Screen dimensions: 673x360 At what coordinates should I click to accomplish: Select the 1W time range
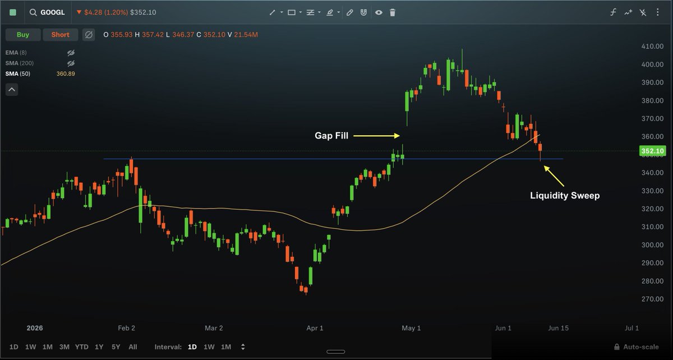pyautogui.click(x=31, y=347)
